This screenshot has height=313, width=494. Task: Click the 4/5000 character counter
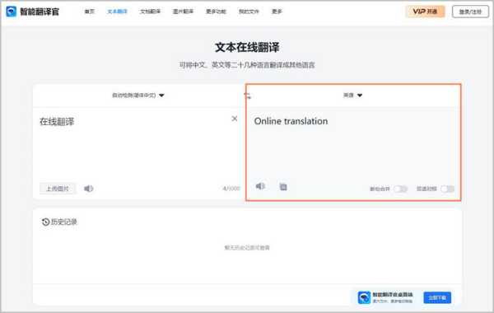(x=231, y=189)
